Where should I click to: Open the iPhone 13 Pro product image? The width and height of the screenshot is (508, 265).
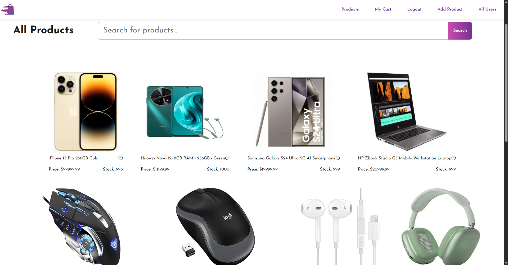pyautogui.click(x=86, y=112)
